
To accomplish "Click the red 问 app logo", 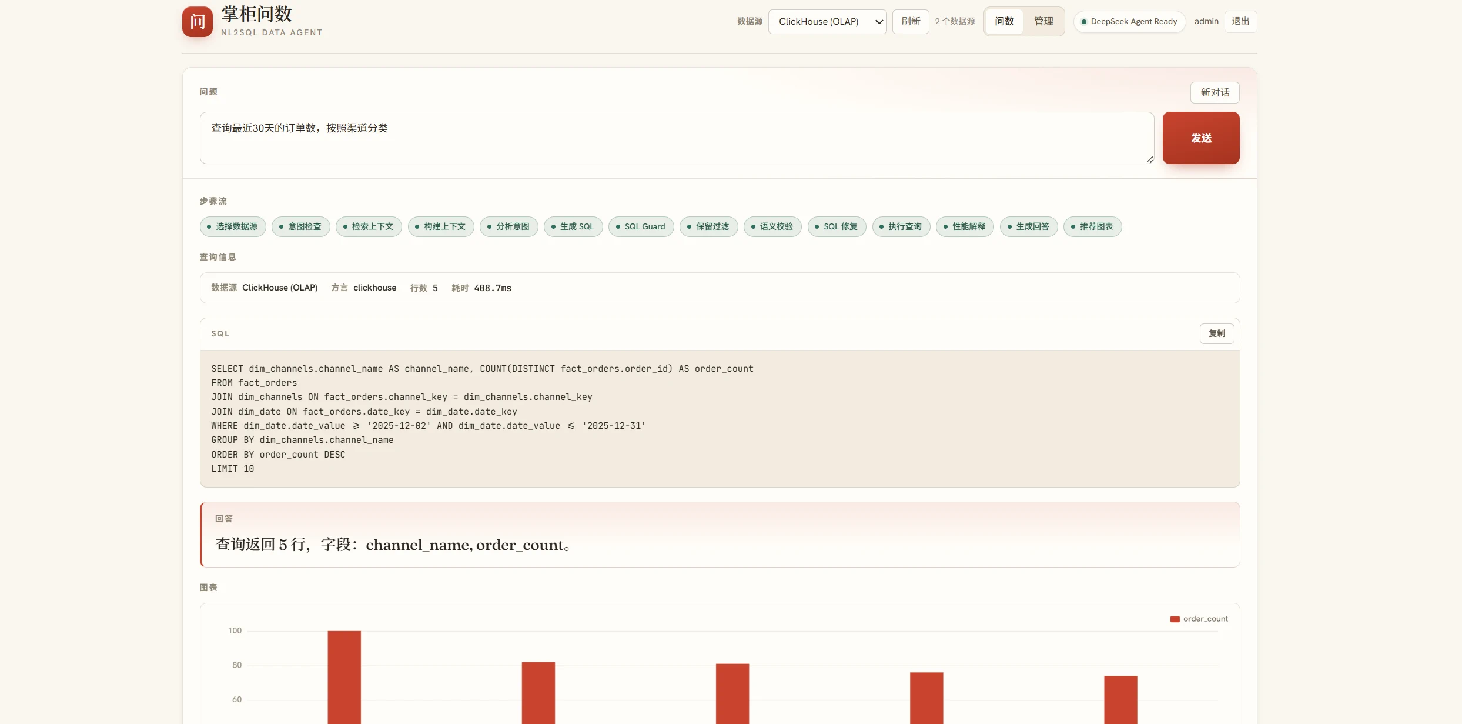I will [197, 22].
